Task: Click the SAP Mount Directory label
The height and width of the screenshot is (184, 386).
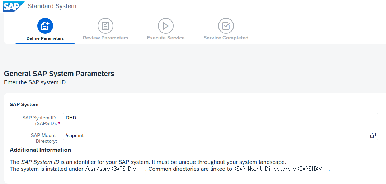Action: click(x=43, y=138)
